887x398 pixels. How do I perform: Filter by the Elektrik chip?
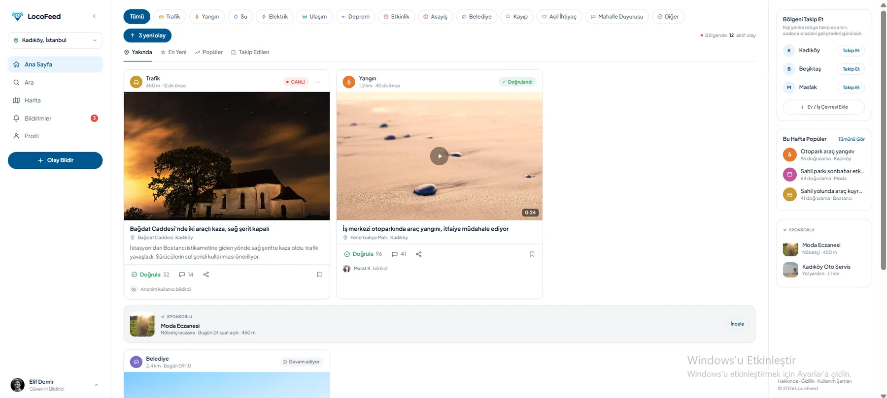tap(275, 17)
